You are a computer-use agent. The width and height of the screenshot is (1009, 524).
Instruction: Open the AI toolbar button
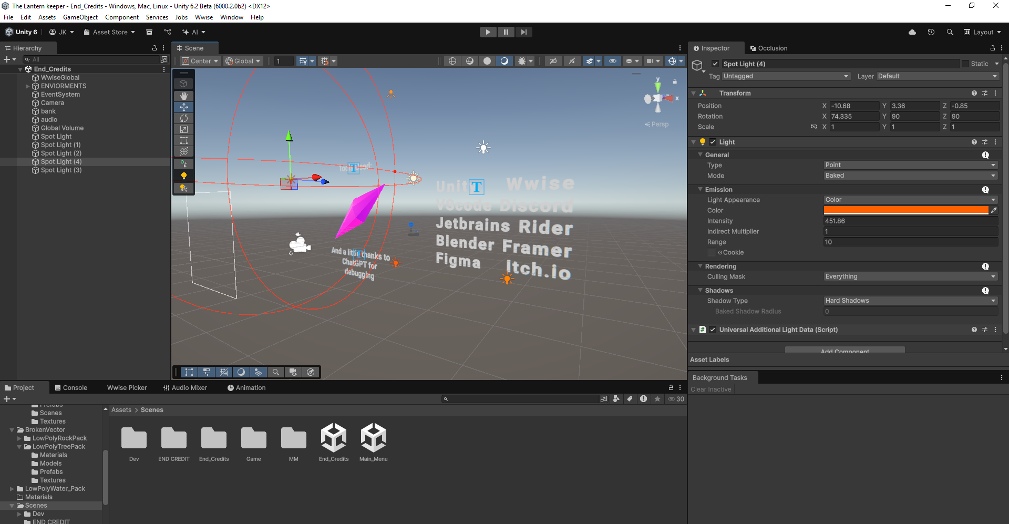tap(194, 32)
